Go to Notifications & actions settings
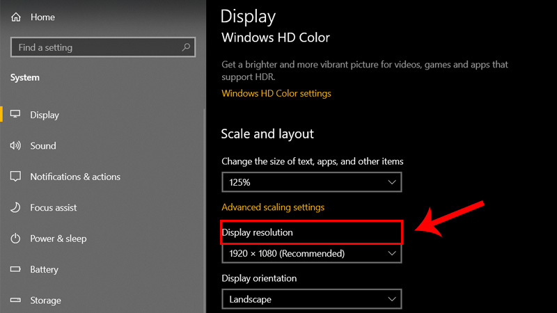The width and height of the screenshot is (557, 313). 75,177
